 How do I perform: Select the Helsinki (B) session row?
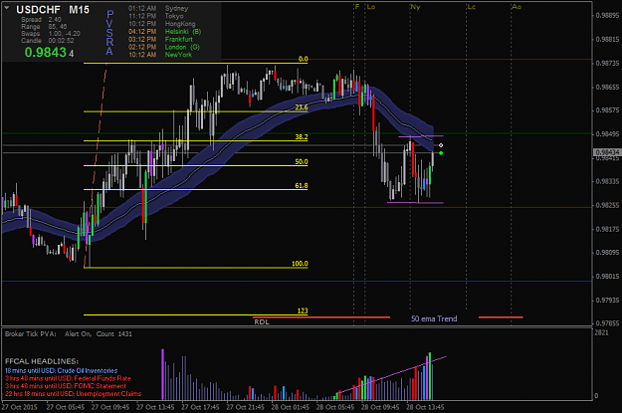[x=164, y=32]
